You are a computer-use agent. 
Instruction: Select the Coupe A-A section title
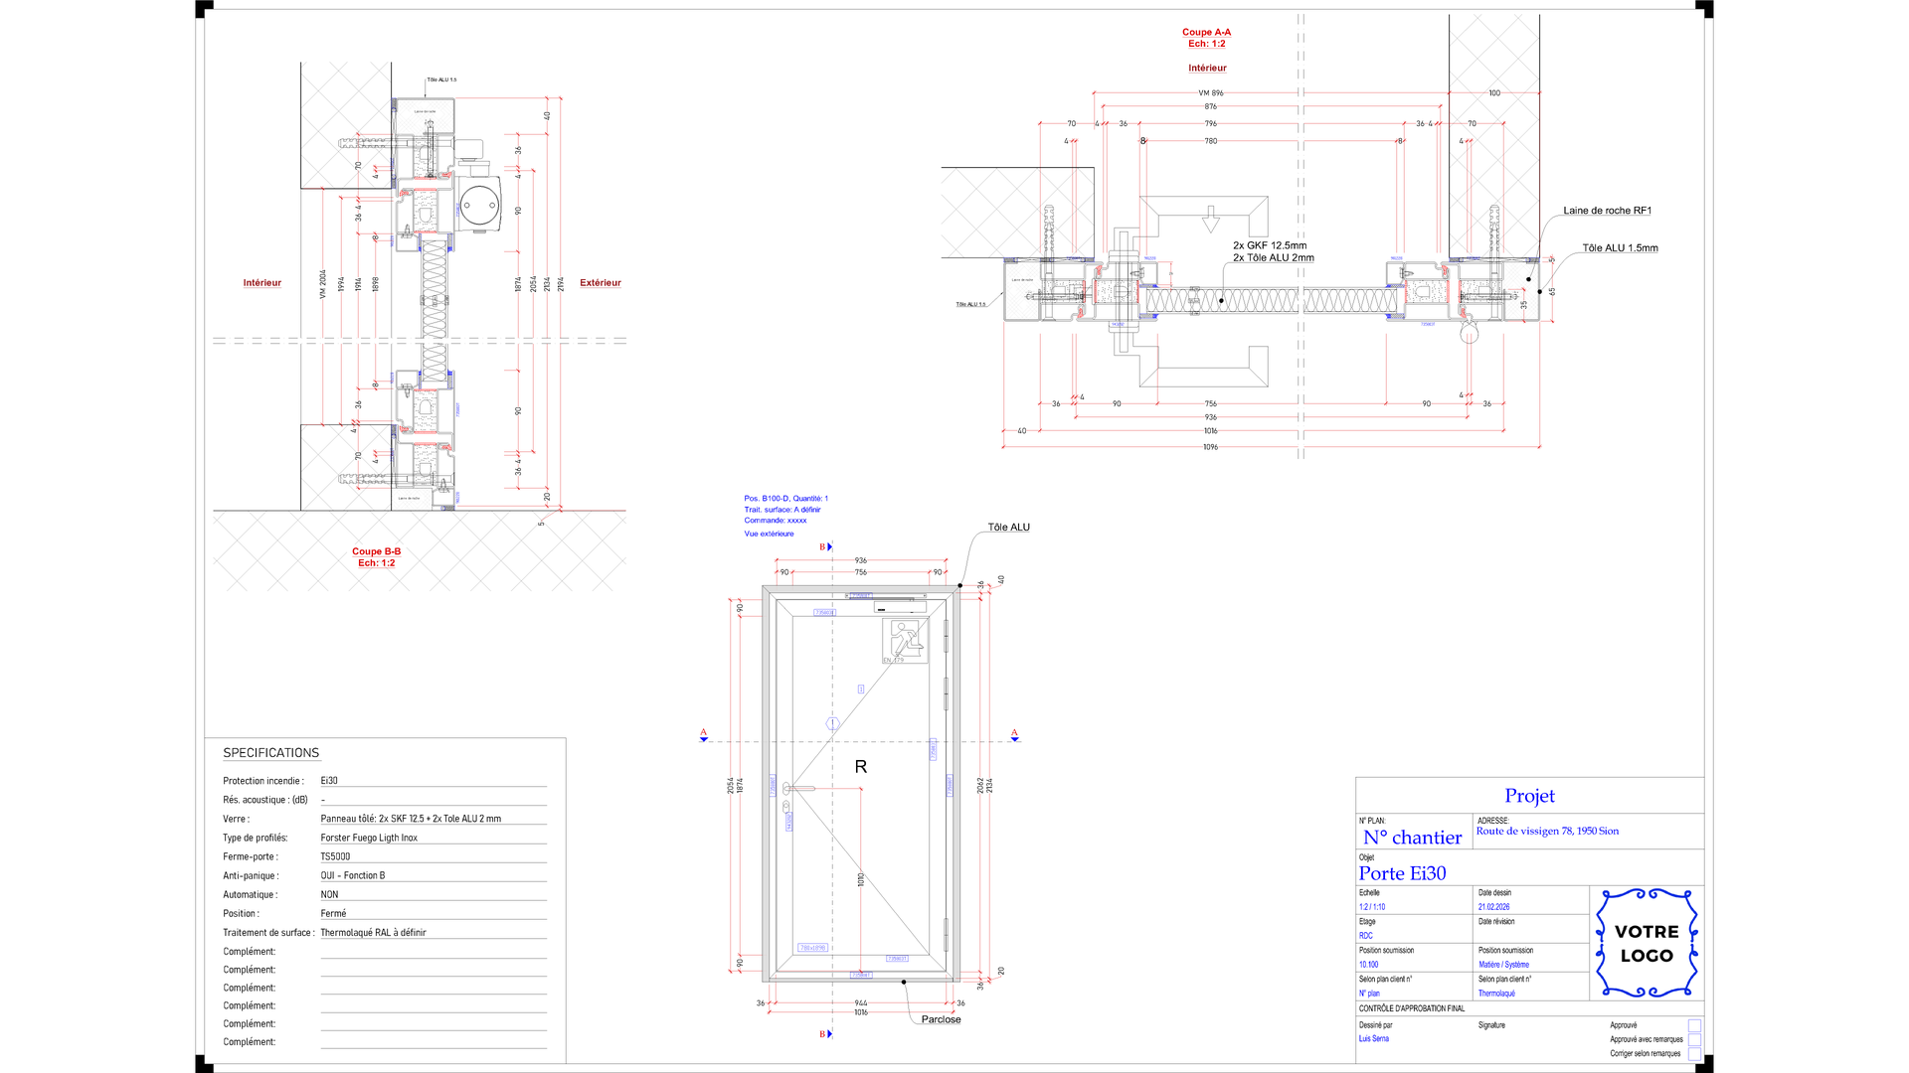click(1206, 33)
